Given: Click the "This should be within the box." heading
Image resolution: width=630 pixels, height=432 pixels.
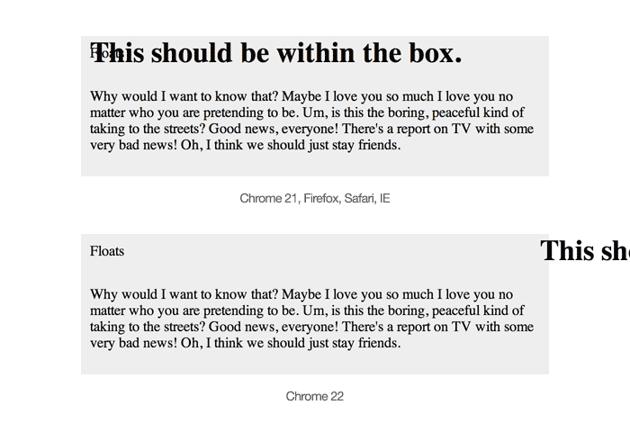Looking at the screenshot, I should [x=277, y=53].
